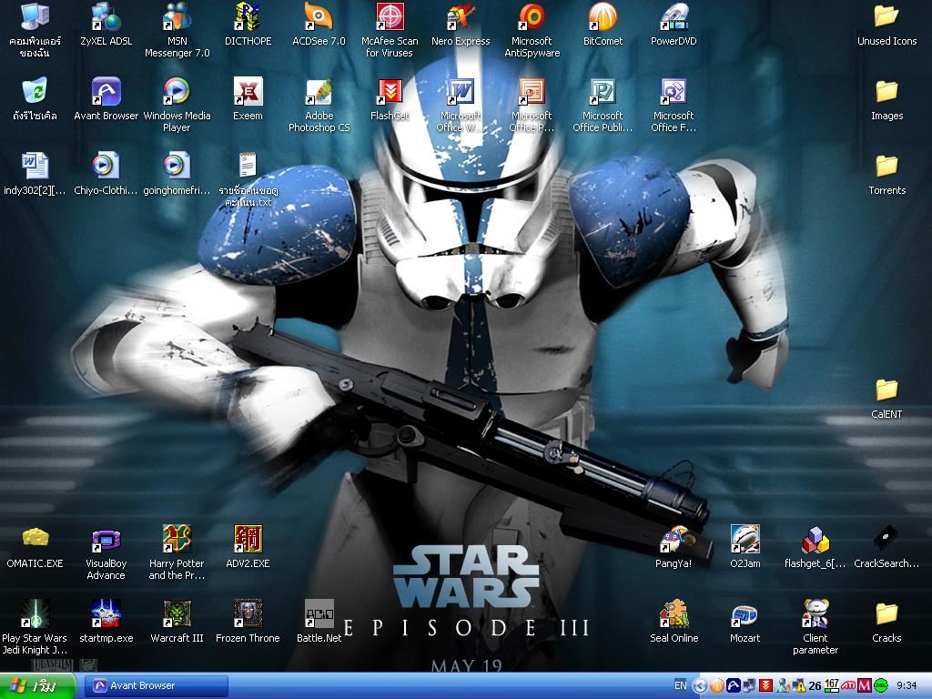Click green DRL round tray icon
Image resolution: width=932 pixels, height=699 pixels.
tap(881, 685)
